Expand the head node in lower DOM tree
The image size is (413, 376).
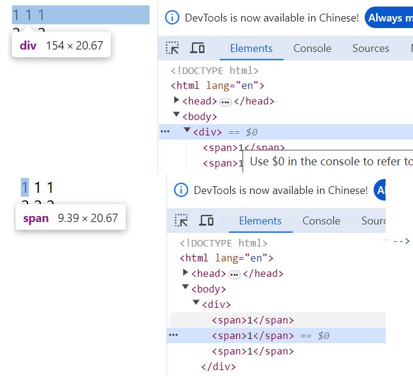[185, 273]
